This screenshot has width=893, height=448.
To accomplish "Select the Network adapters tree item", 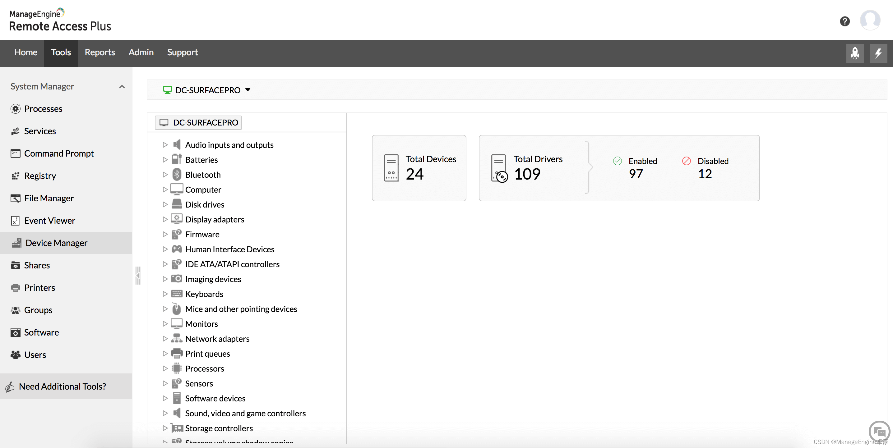I will [217, 338].
